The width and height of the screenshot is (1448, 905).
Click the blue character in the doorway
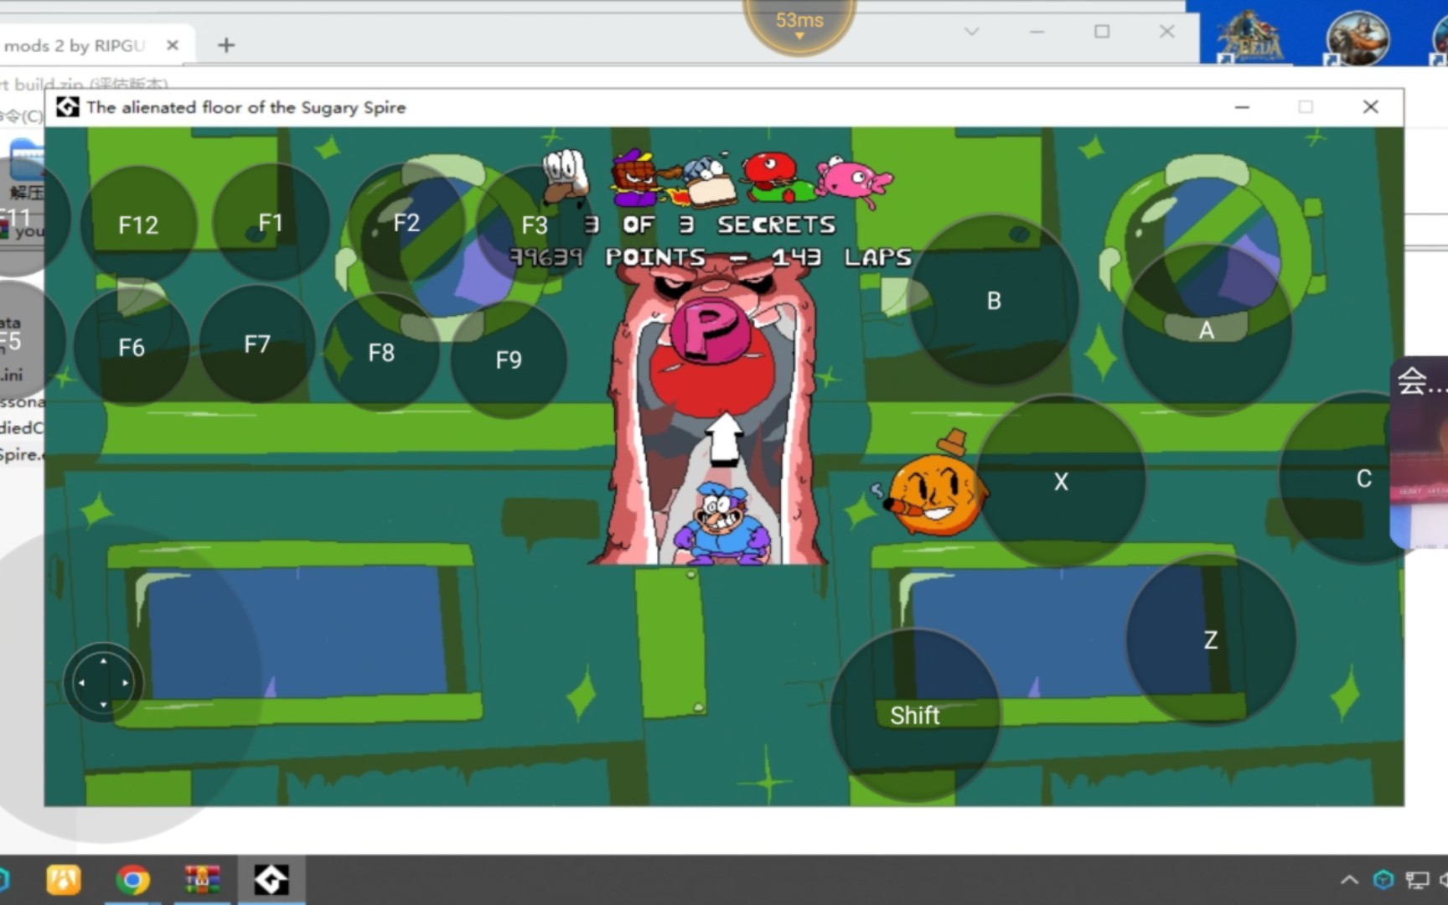[x=721, y=523]
